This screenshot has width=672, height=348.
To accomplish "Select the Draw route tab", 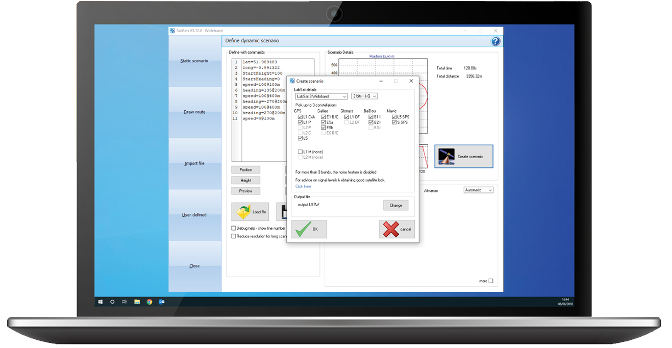I will (194, 112).
